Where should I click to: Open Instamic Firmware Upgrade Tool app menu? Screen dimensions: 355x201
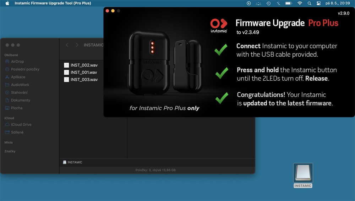[x=53, y=3]
